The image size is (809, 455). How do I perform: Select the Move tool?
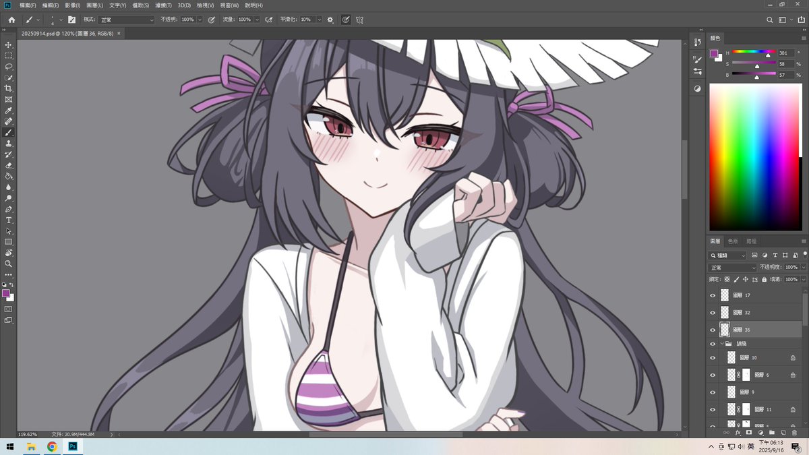[x=9, y=44]
